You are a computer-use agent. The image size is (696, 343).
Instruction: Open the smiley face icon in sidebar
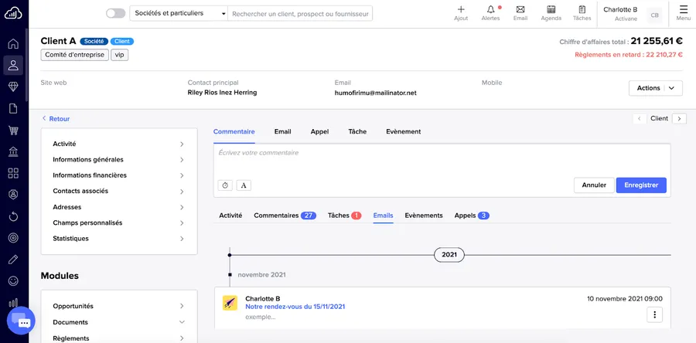pos(13,281)
